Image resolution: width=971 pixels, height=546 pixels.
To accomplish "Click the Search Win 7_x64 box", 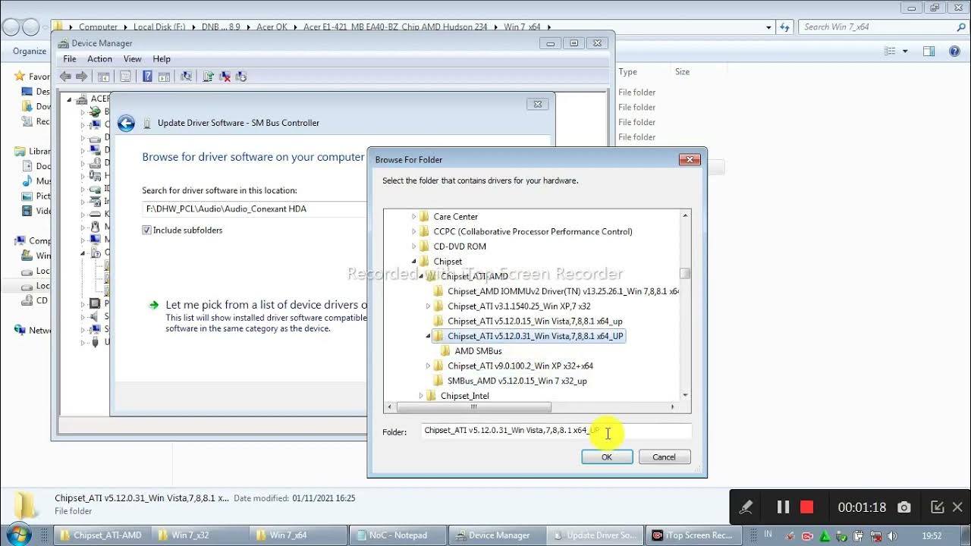I will pyautogui.click(x=883, y=27).
